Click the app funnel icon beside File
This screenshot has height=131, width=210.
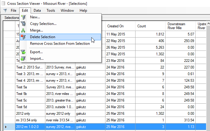pyautogui.click(x=5, y=11)
